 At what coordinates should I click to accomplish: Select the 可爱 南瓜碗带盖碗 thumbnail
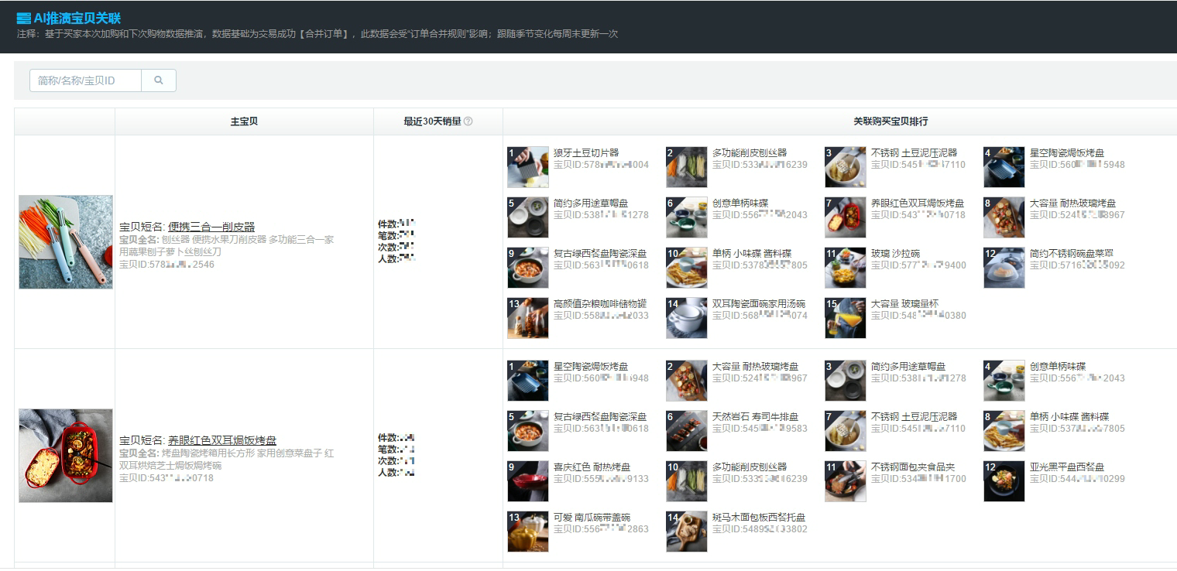tap(528, 532)
